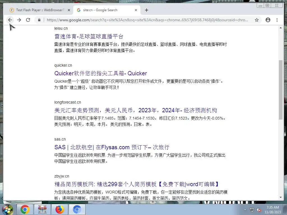Open the 精品简历模板网 result link
Image resolution: width=287 pixels, height=215 pixels.
pos(137,184)
